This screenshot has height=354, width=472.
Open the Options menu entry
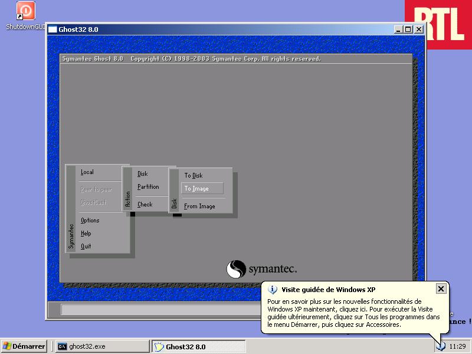pyautogui.click(x=90, y=220)
